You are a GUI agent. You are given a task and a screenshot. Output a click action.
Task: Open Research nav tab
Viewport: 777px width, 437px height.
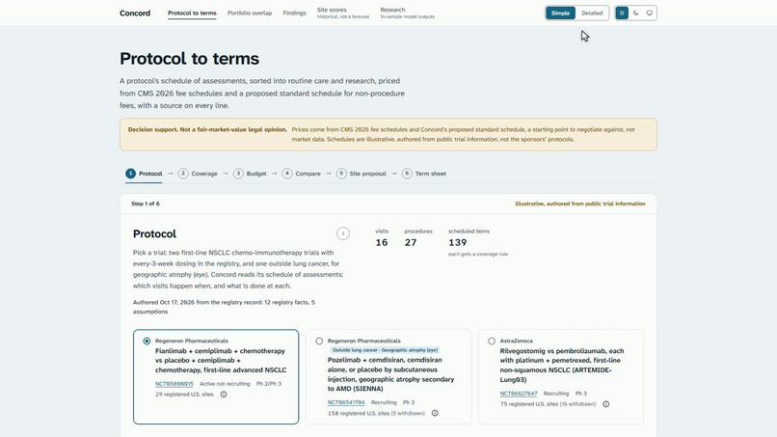(x=408, y=13)
